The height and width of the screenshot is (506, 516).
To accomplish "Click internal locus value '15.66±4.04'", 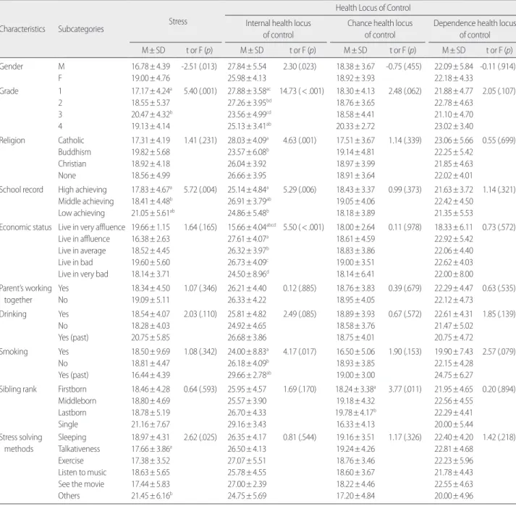I will 252,227.
